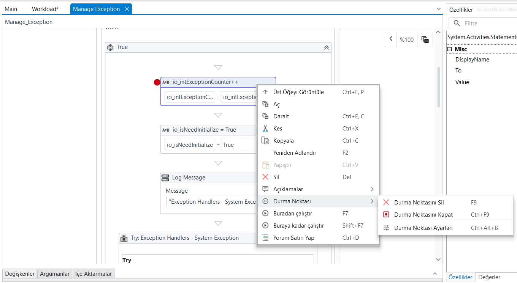Click the collapse-all icon next to %100
This screenshot has width=517, height=283.
[425, 39]
